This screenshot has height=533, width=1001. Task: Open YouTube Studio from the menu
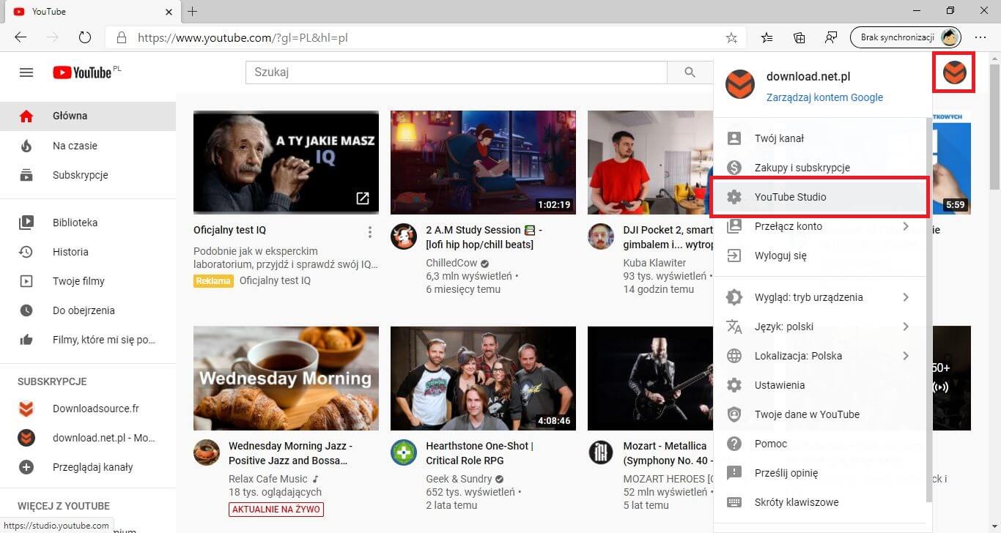click(x=819, y=197)
